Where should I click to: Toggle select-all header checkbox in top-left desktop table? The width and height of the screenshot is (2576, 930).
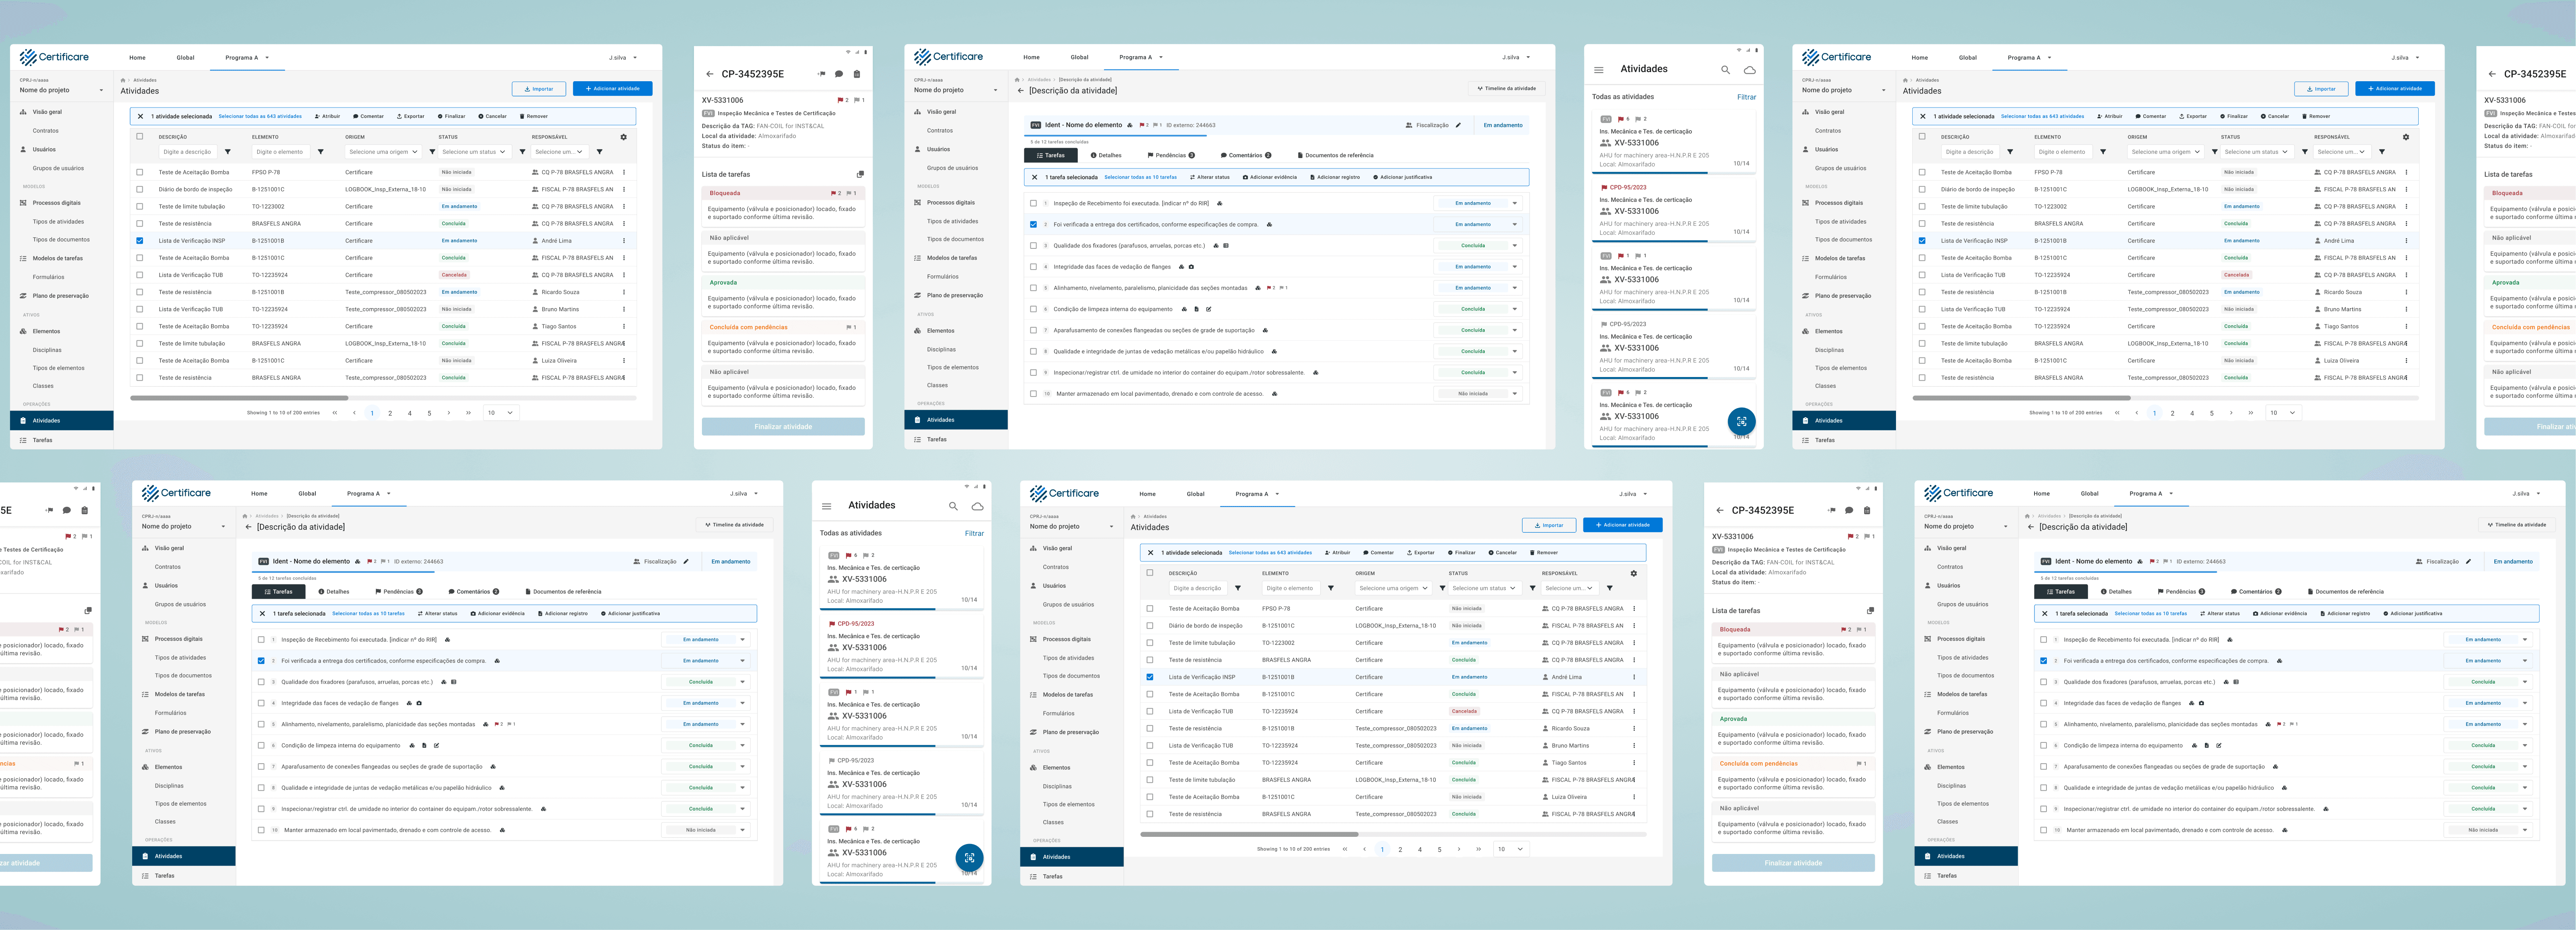[x=140, y=137]
